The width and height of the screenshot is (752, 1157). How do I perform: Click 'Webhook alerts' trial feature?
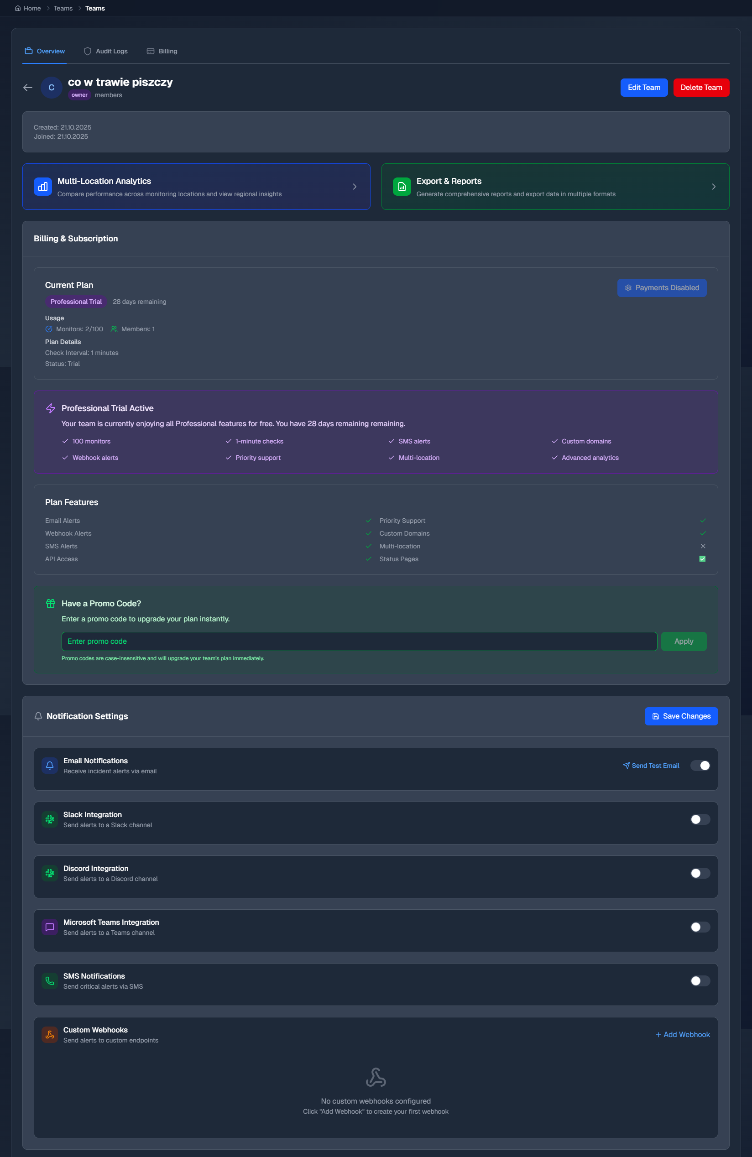pyautogui.click(x=95, y=458)
